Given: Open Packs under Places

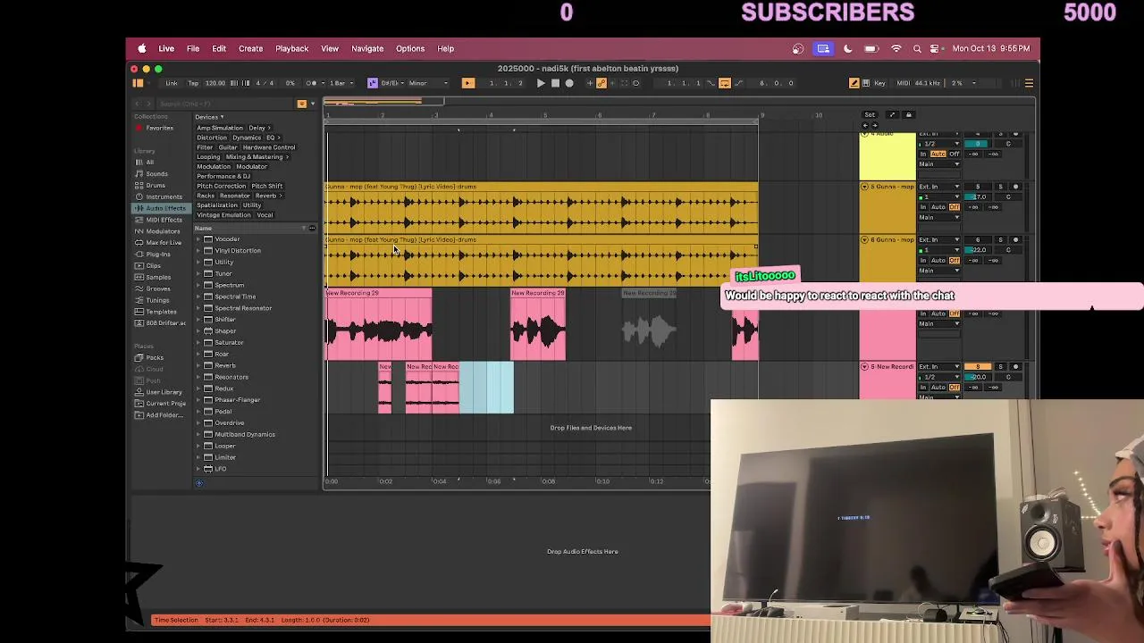Looking at the screenshot, I should 155,357.
